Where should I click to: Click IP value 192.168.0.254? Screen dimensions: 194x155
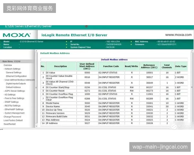point(113,42)
